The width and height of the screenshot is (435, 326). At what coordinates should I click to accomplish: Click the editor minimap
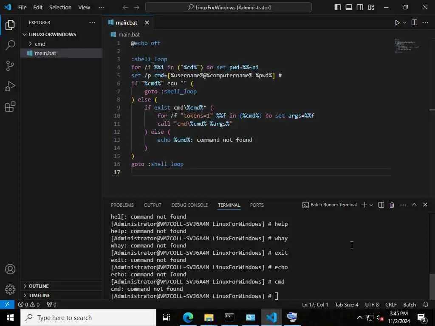pos(407,46)
